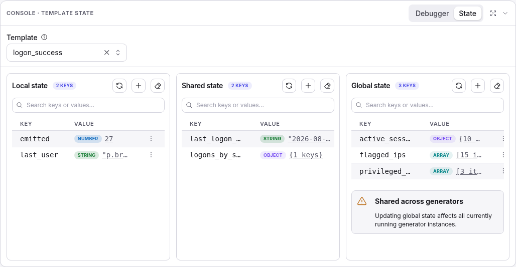Click the ARRAY badge on flagged_ips
This screenshot has height=267, width=516.
pyautogui.click(x=441, y=155)
